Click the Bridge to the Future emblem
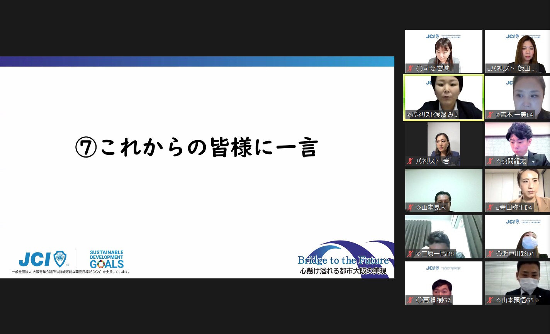Screen dimensions: 550x334 (343, 260)
